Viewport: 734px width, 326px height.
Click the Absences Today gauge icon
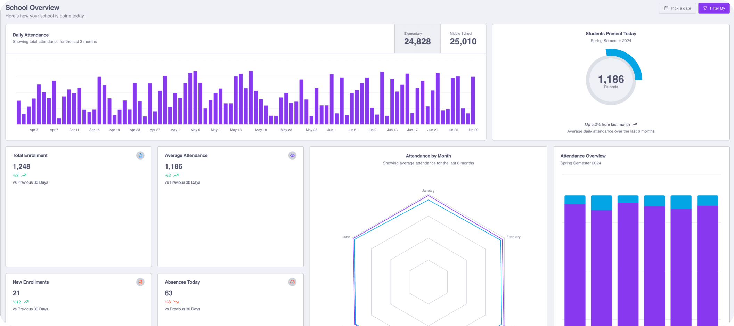click(292, 282)
